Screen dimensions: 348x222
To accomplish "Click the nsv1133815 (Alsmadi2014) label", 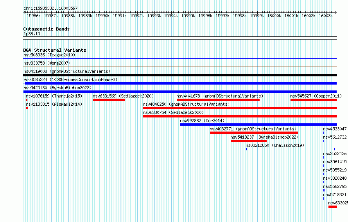I will (x=54, y=104).
